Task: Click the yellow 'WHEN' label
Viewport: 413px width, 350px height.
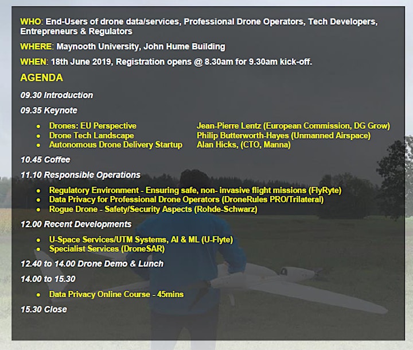Action: tap(33, 61)
